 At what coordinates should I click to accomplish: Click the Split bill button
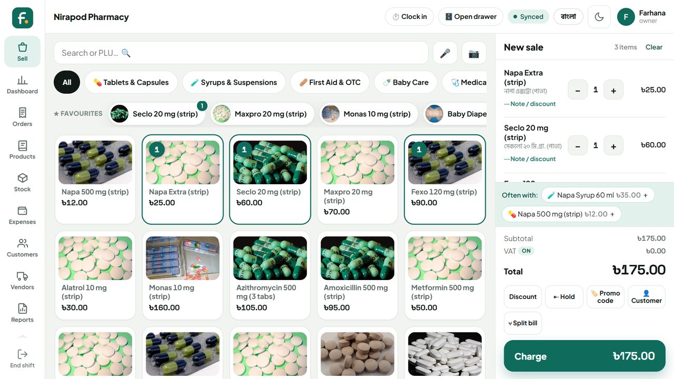tap(523, 323)
